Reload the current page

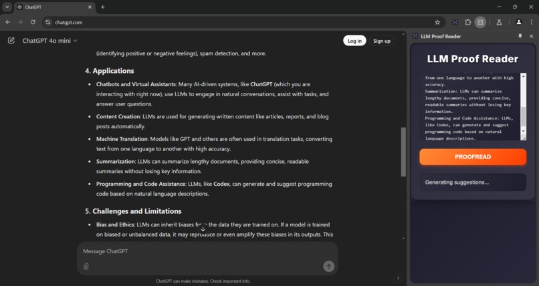(33, 22)
